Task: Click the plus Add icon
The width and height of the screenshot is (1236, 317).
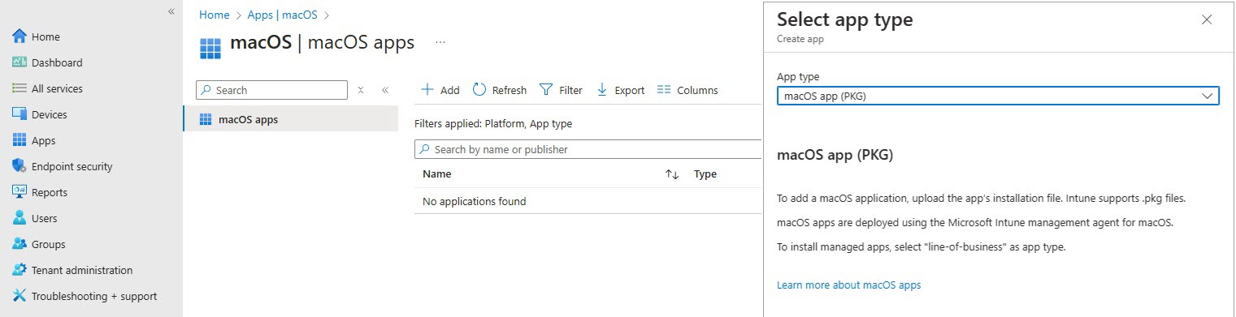Action: point(427,90)
